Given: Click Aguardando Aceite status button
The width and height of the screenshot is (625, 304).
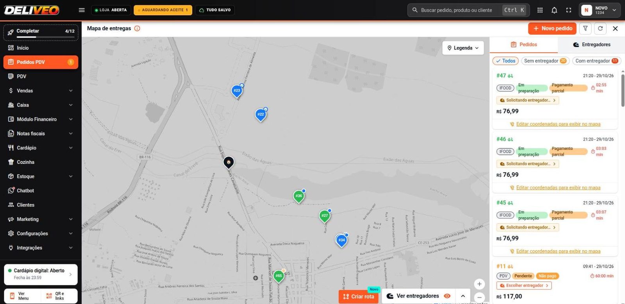Looking at the screenshot, I should [x=163, y=10].
